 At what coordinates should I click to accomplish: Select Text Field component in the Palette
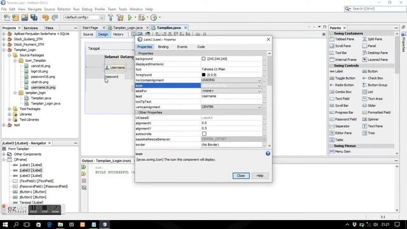pos(340,99)
